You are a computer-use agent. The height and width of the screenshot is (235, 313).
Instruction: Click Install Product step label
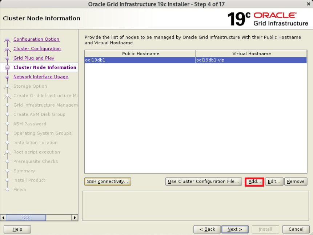29,180
